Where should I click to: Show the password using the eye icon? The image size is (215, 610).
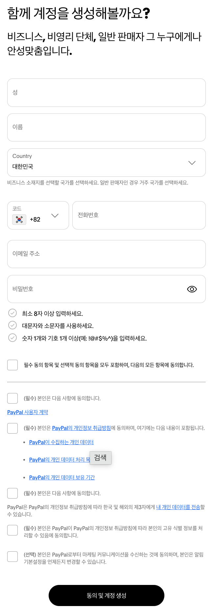pyautogui.click(x=192, y=289)
